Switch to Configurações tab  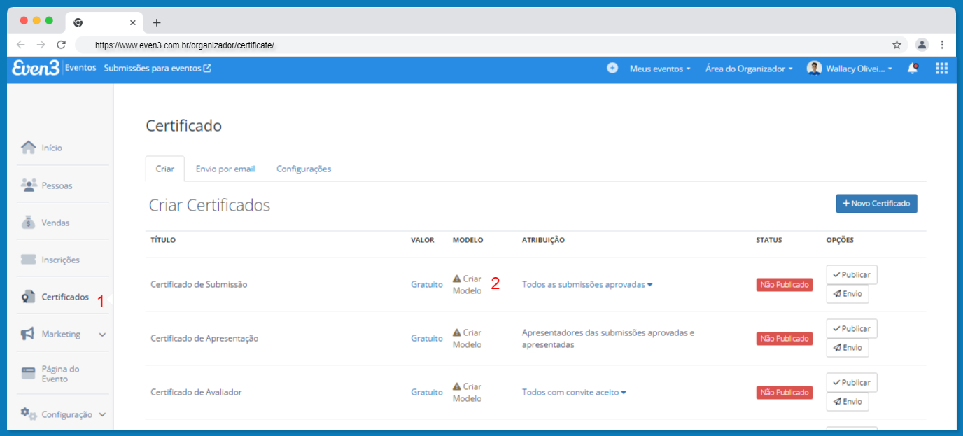click(x=304, y=169)
